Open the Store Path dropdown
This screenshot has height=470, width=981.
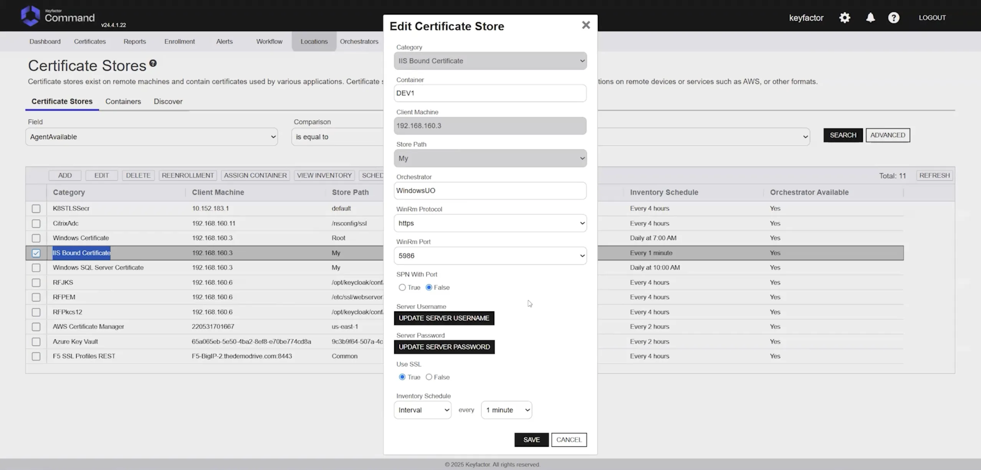[490, 158]
